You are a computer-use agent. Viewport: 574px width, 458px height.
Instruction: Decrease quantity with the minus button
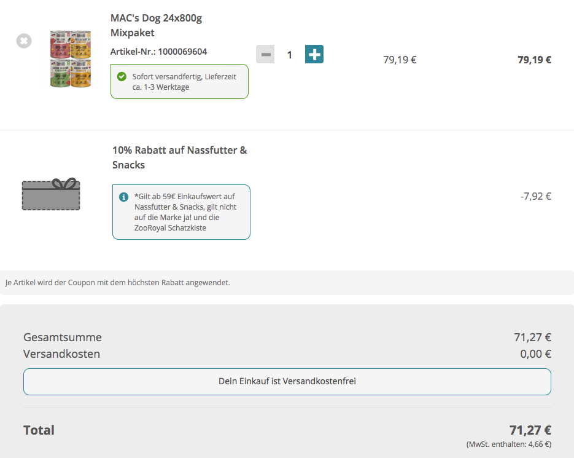265,55
